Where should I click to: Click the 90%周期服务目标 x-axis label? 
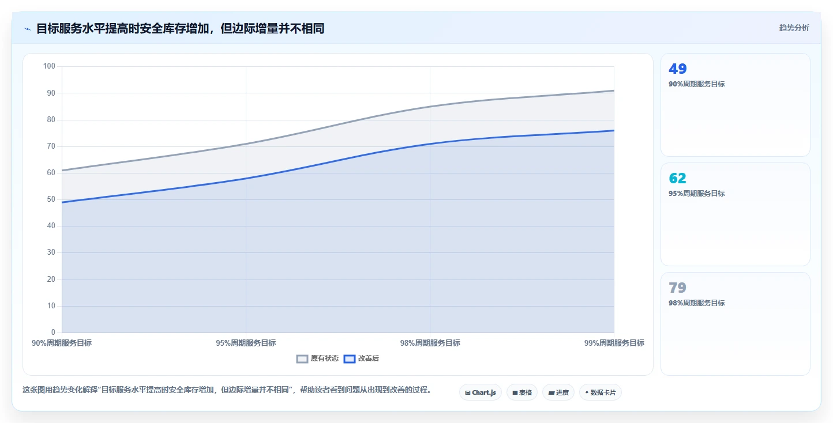62,343
